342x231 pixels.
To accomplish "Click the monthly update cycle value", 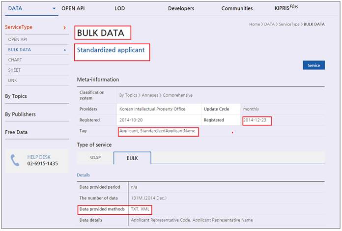I will click(x=251, y=109).
